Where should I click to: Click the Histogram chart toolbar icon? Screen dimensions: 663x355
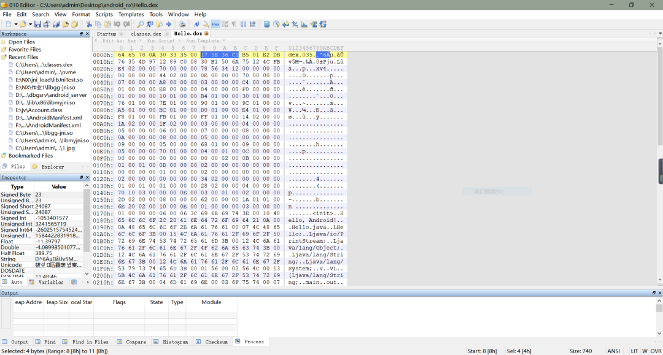click(x=304, y=24)
